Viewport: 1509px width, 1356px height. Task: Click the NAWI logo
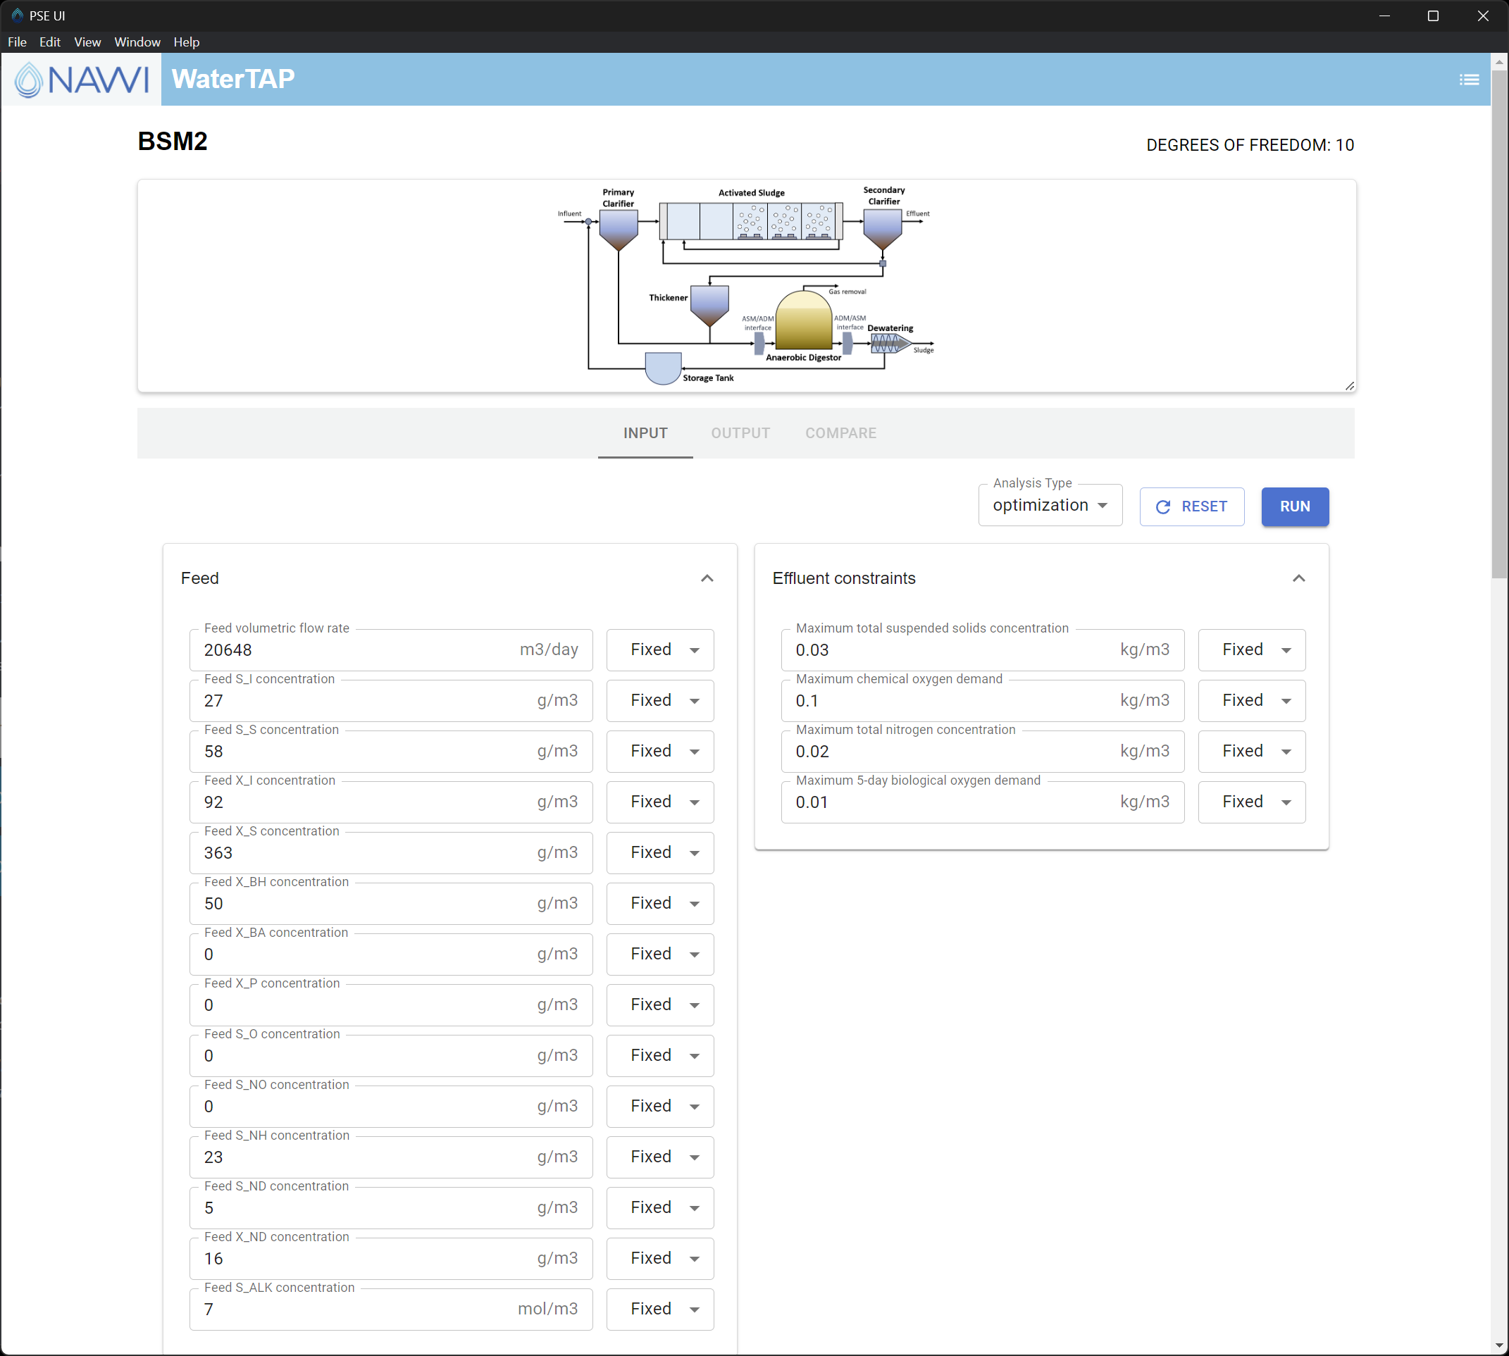tap(81, 79)
